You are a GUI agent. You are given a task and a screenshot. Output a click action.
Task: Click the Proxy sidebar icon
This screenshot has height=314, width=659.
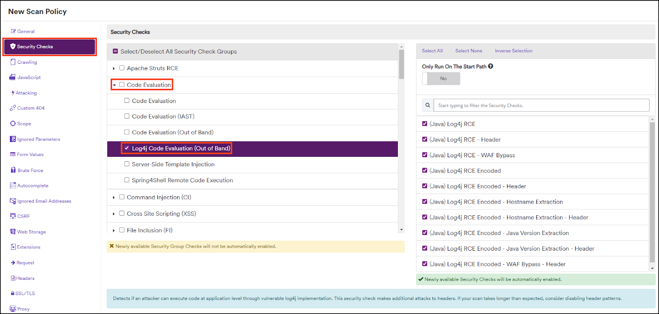pyautogui.click(x=13, y=309)
